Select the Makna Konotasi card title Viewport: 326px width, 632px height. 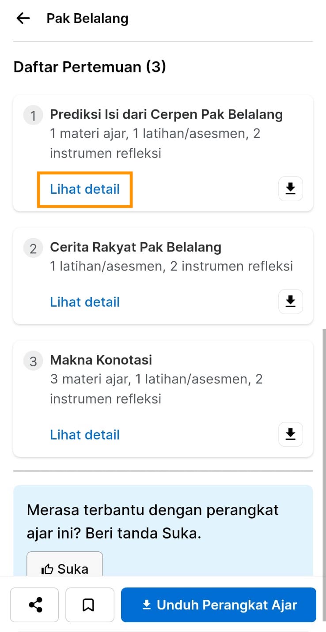point(101,360)
